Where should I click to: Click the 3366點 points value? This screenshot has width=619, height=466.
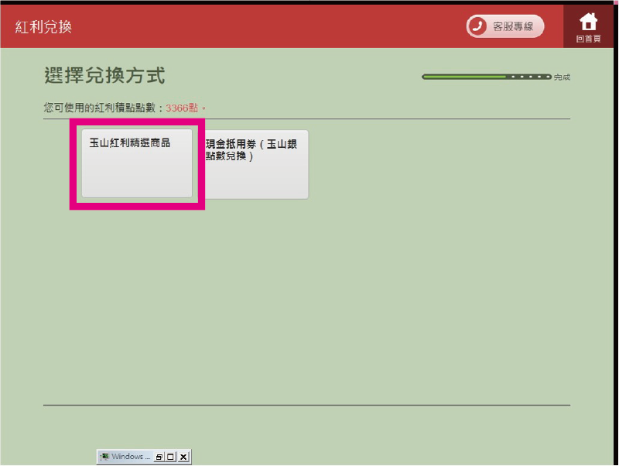click(x=182, y=108)
